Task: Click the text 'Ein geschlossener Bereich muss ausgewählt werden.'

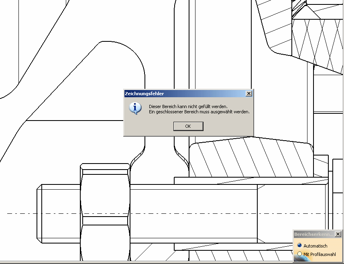Action: [199, 112]
